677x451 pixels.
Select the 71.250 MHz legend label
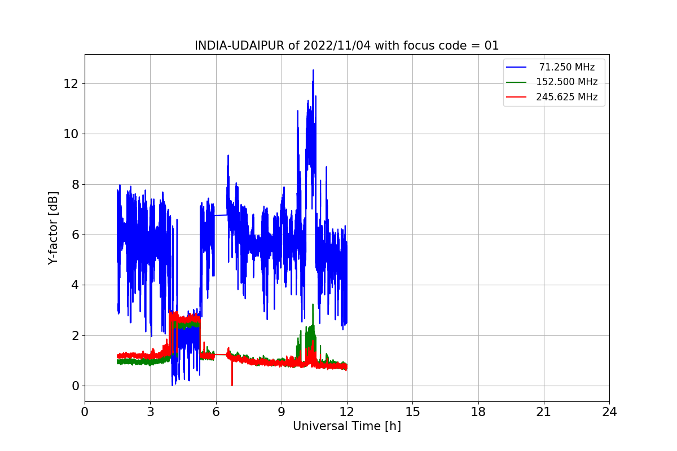click(x=567, y=67)
